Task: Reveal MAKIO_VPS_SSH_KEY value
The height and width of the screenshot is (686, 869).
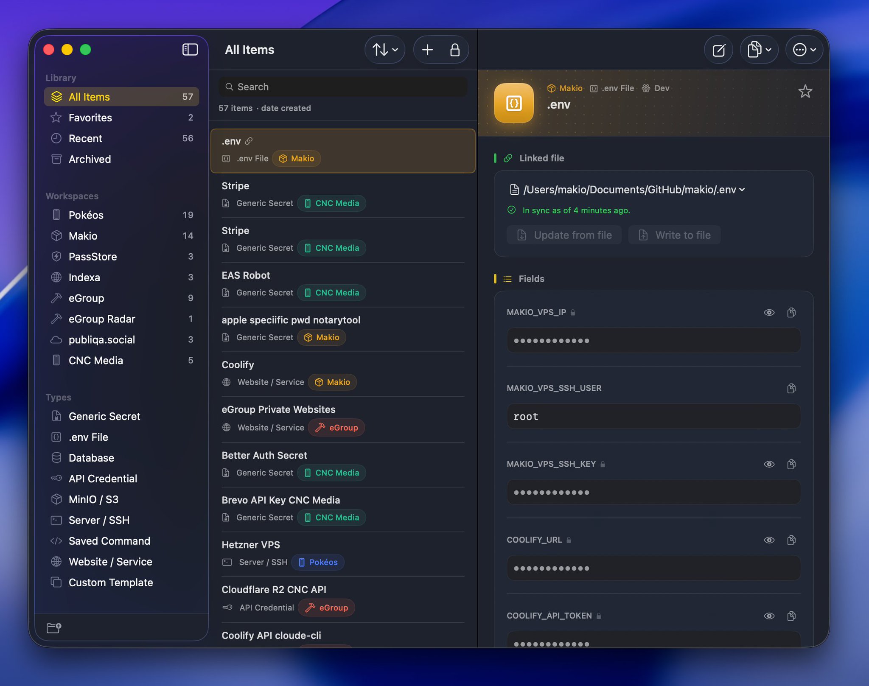Action: click(769, 464)
